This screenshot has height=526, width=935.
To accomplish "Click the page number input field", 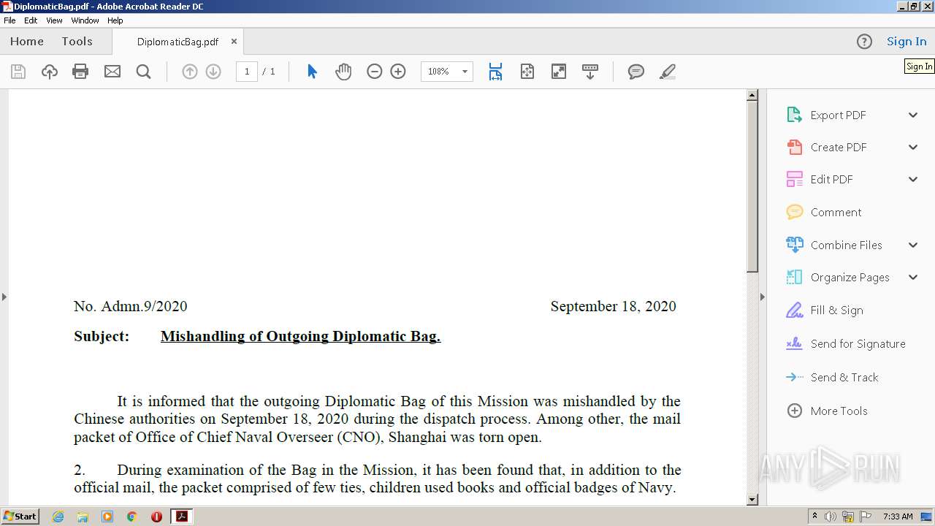I will click(247, 72).
